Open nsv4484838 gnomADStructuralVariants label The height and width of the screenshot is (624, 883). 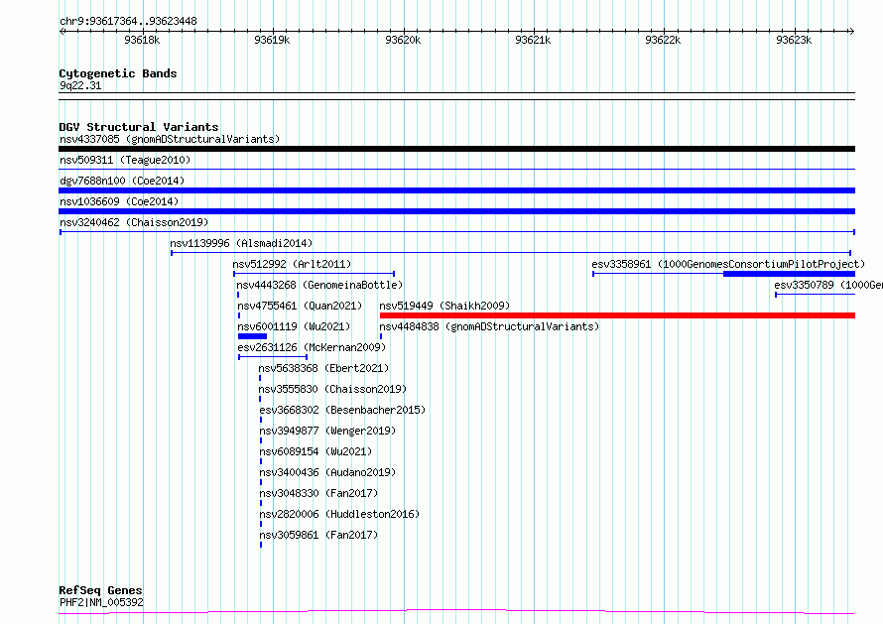point(489,326)
